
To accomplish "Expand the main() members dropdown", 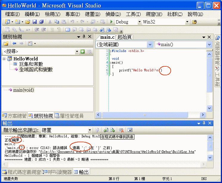I will [209, 45].
